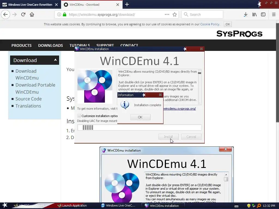Click the installation progress bar
Image resolution: width=279 pixels, height=209 pixels.
point(139,128)
